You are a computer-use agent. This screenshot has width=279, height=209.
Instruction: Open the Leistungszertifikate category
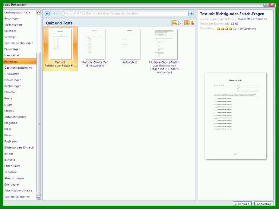17,12
